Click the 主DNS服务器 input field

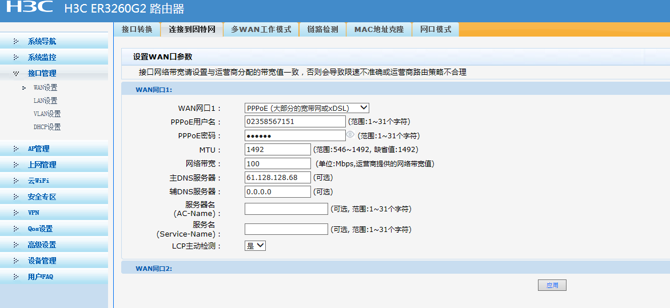(x=278, y=177)
